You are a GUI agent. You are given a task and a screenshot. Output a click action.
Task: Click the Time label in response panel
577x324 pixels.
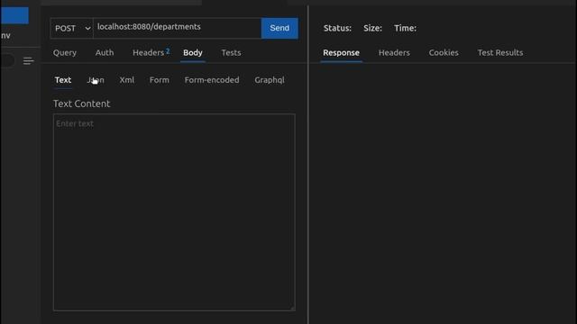[405, 28]
